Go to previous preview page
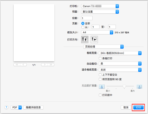The width and height of the screenshot is (148, 114). [x=24, y=65]
